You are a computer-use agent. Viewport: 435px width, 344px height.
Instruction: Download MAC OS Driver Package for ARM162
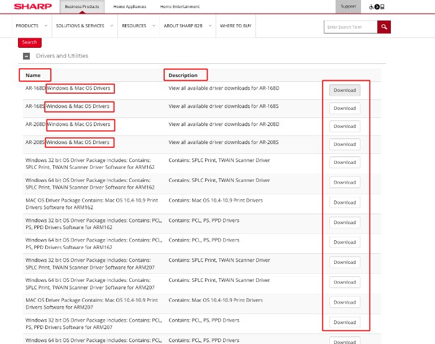click(x=345, y=202)
